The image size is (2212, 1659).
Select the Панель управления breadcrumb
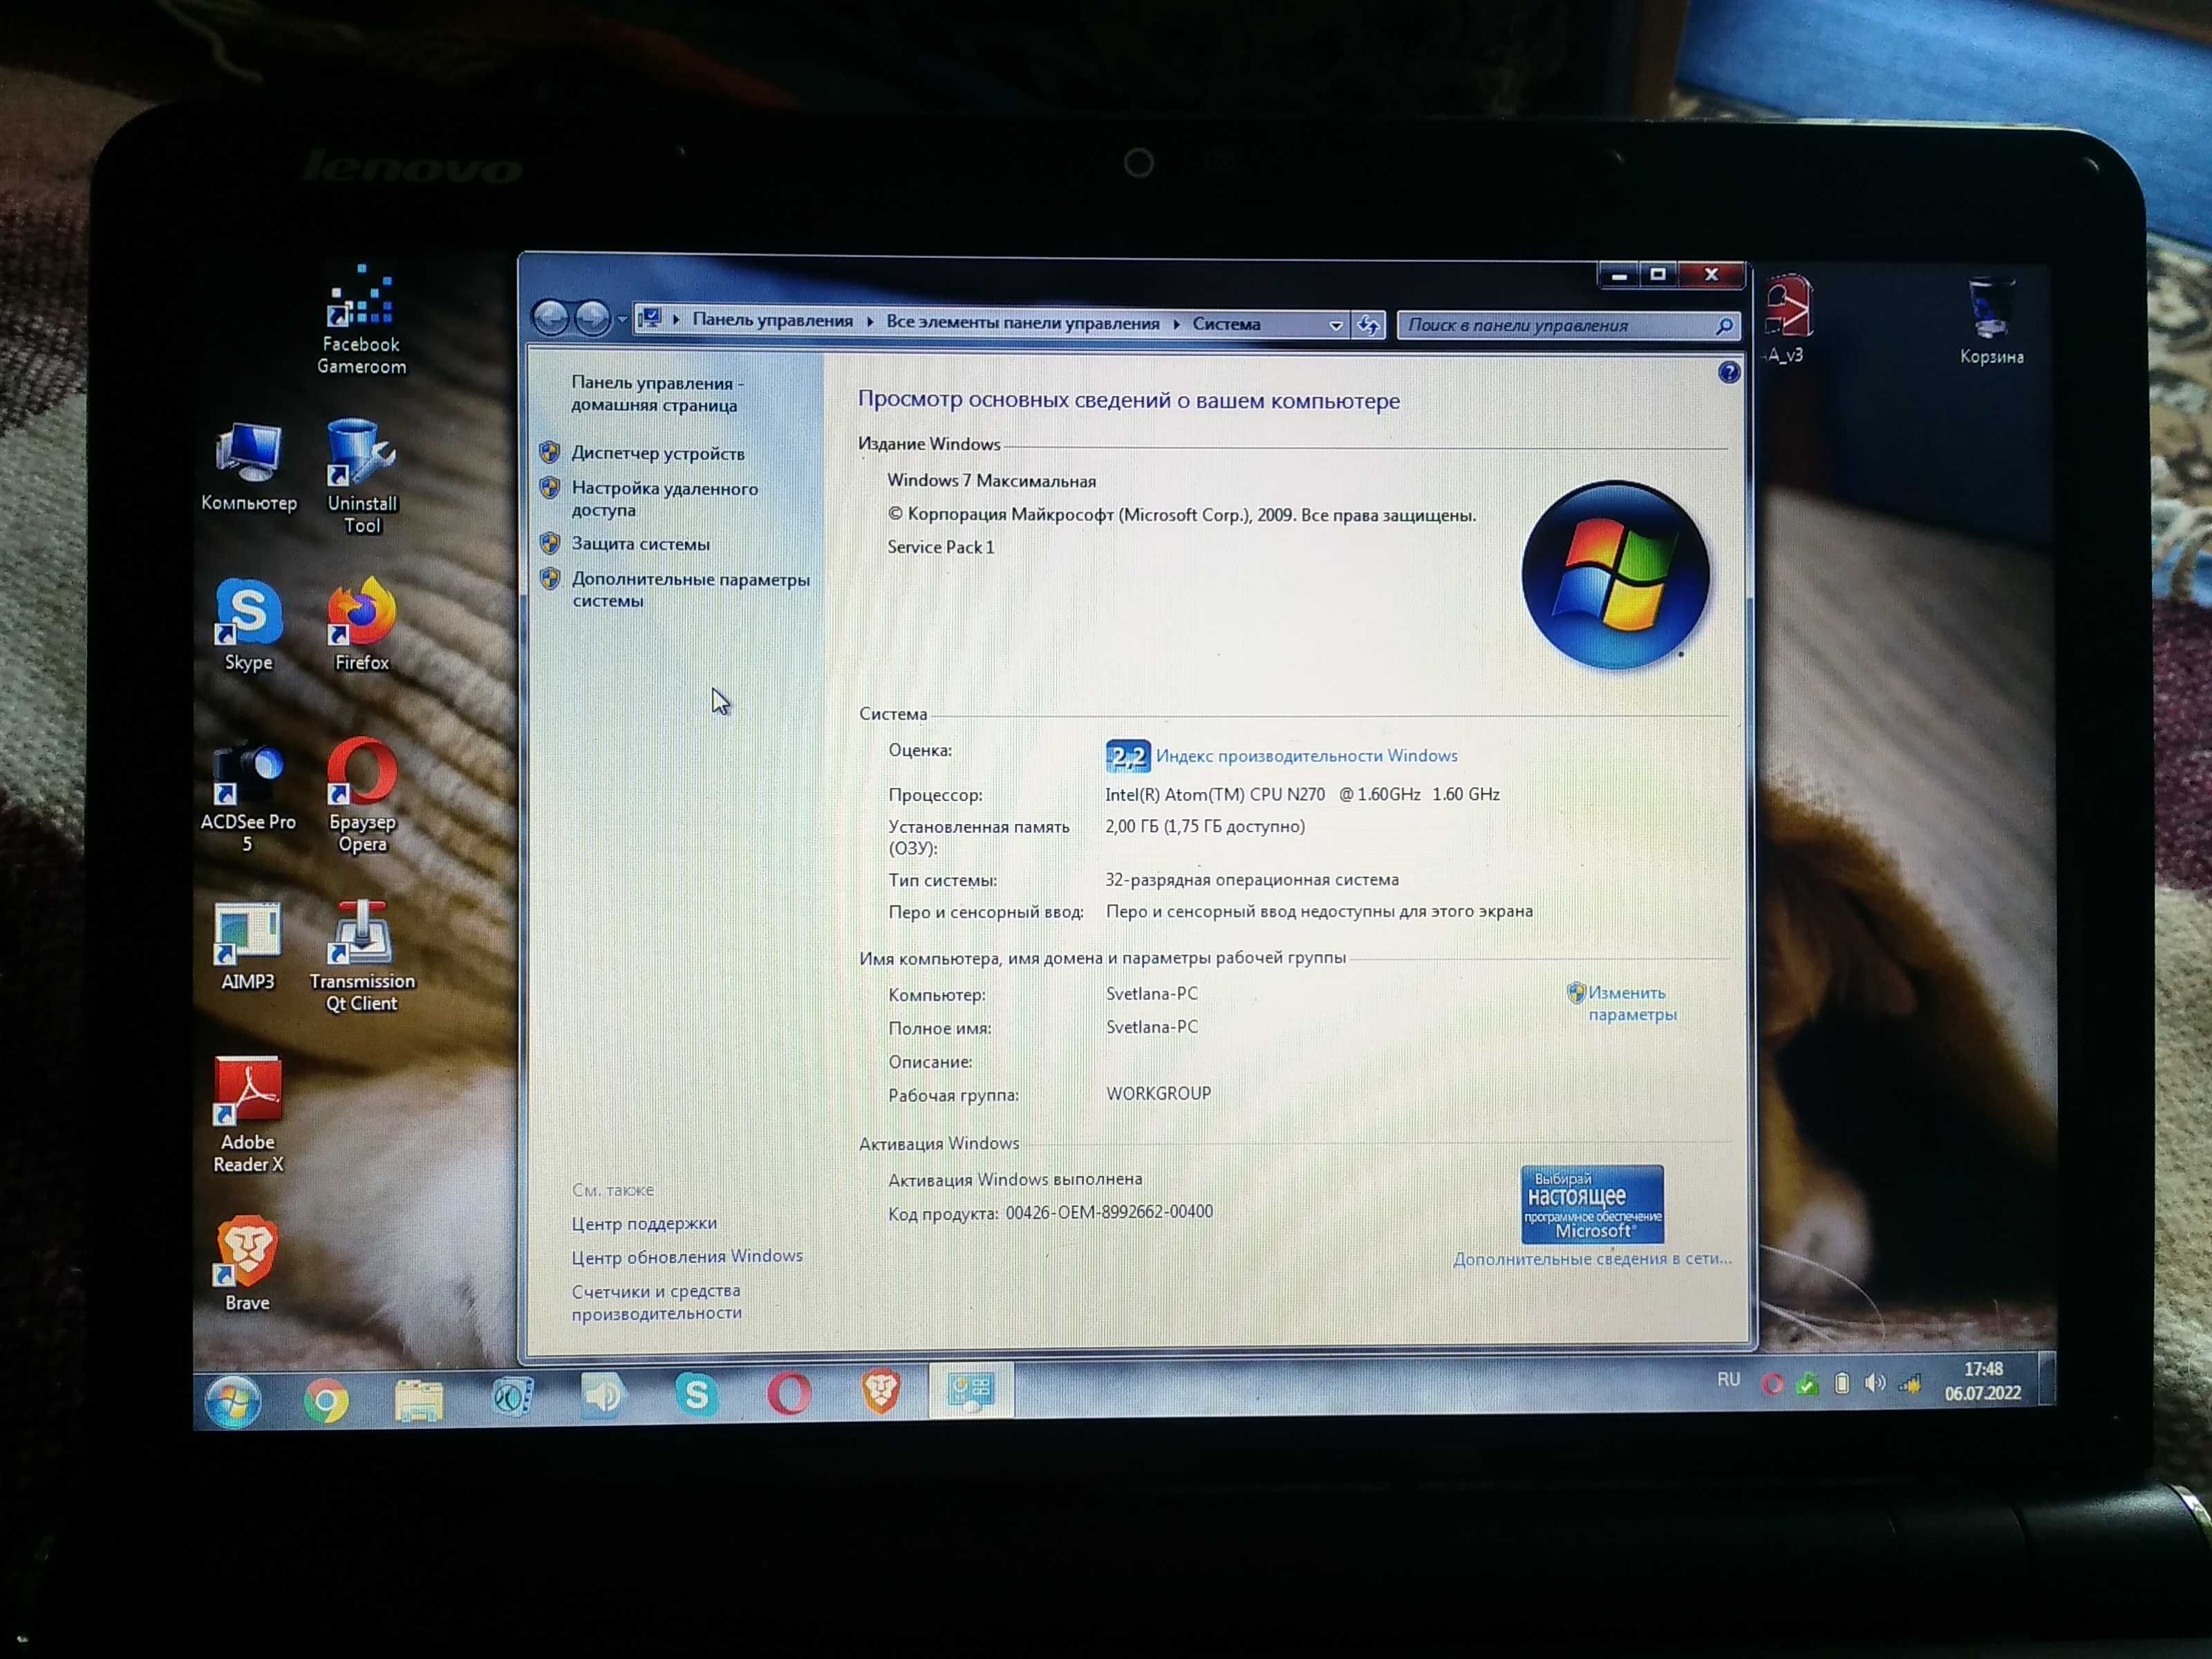772,320
